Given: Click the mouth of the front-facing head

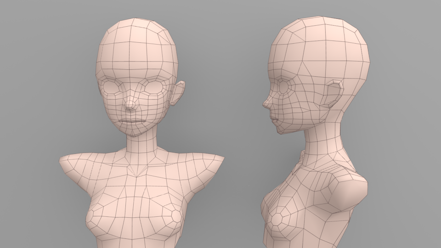Looking at the screenshot, I should [132, 122].
